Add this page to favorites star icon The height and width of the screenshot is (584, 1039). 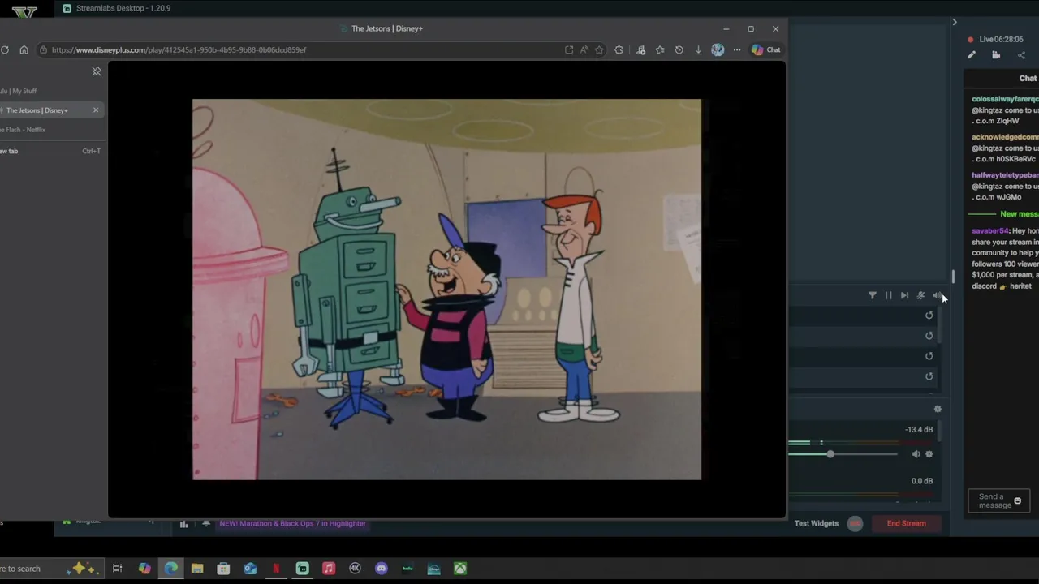pyautogui.click(x=599, y=49)
